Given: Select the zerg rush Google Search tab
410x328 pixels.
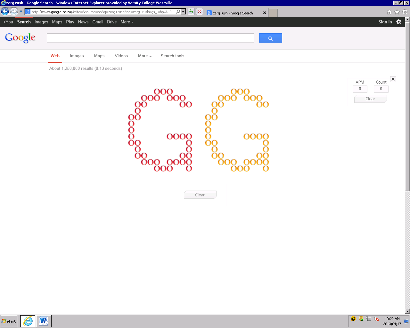Looking at the screenshot, I should [236, 13].
